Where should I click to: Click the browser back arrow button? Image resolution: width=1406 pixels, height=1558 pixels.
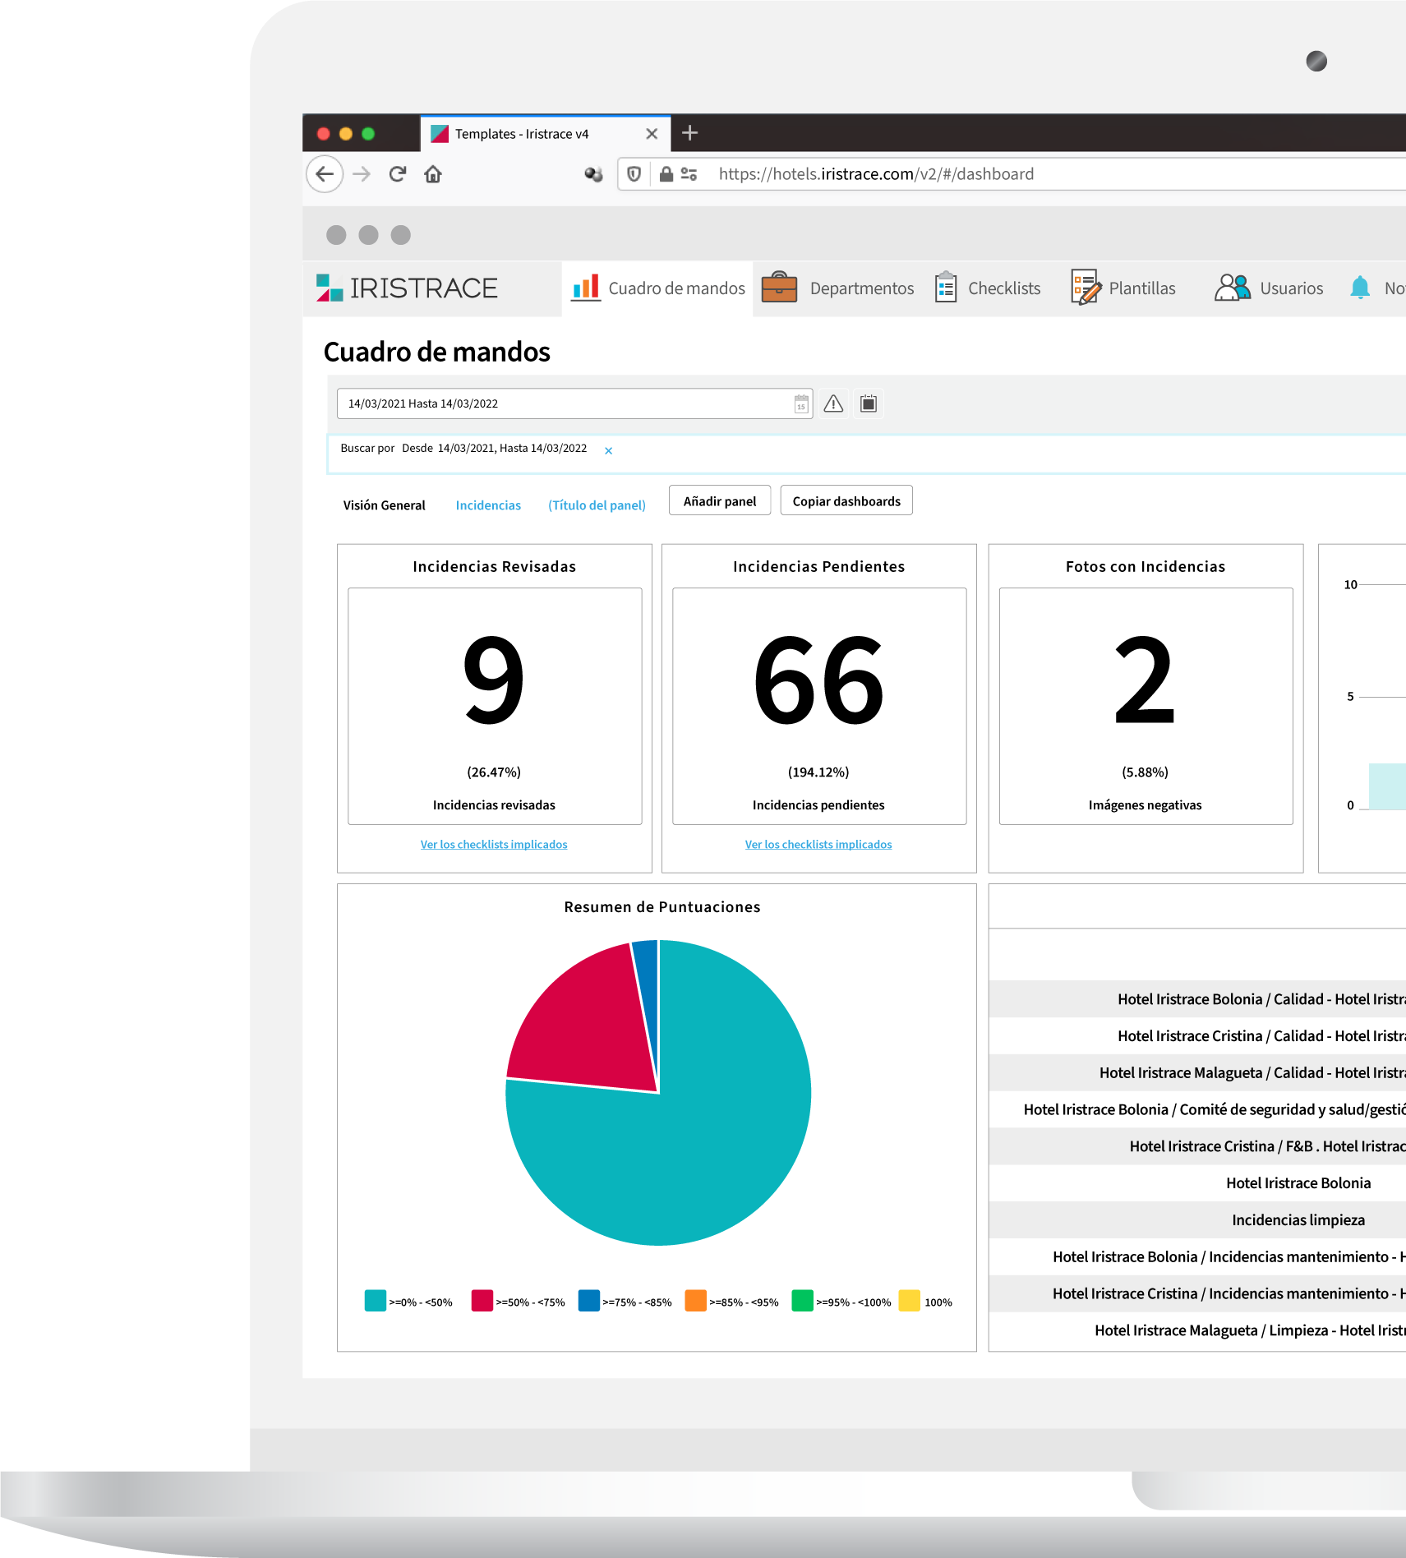pyautogui.click(x=325, y=174)
